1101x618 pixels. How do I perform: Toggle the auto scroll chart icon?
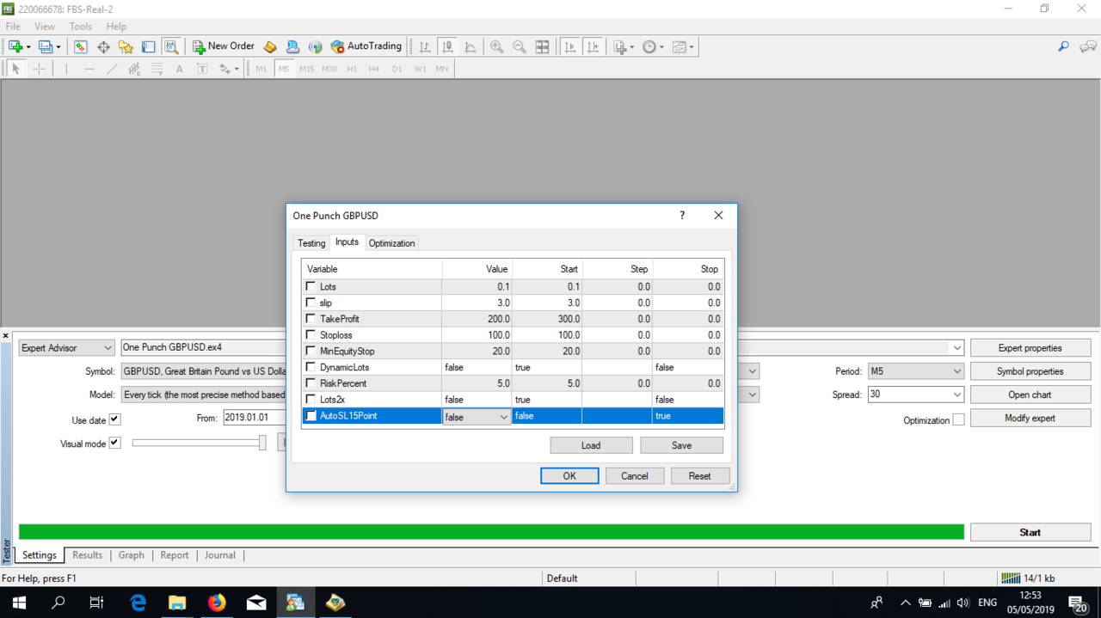point(569,46)
